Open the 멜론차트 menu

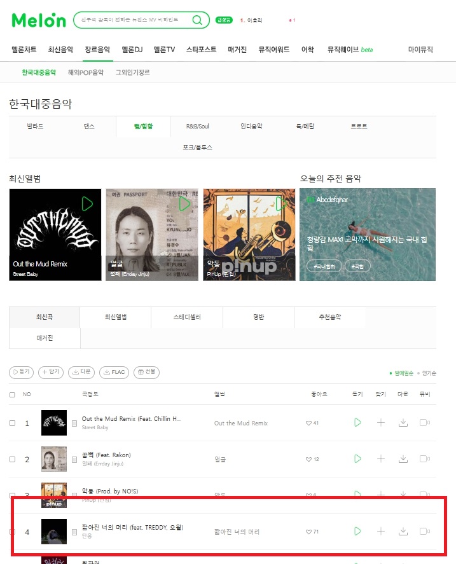pyautogui.click(x=24, y=50)
